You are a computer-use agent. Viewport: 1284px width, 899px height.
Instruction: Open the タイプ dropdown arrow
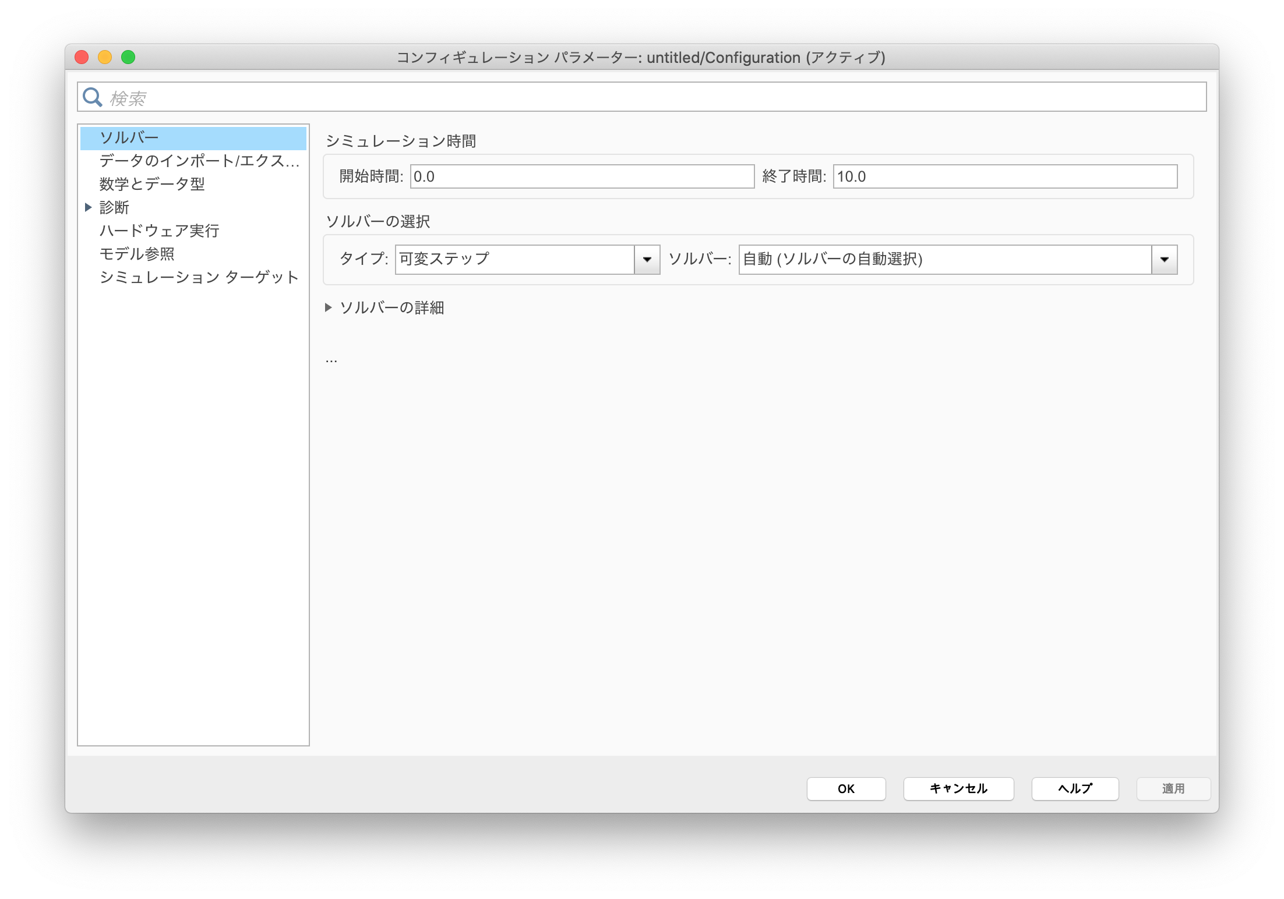647,260
